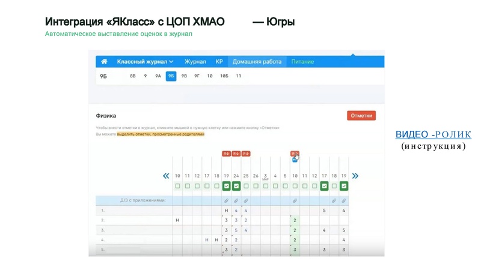Open paperclip attachment under date 18
481x270 pixels.
pyautogui.click(x=334, y=201)
